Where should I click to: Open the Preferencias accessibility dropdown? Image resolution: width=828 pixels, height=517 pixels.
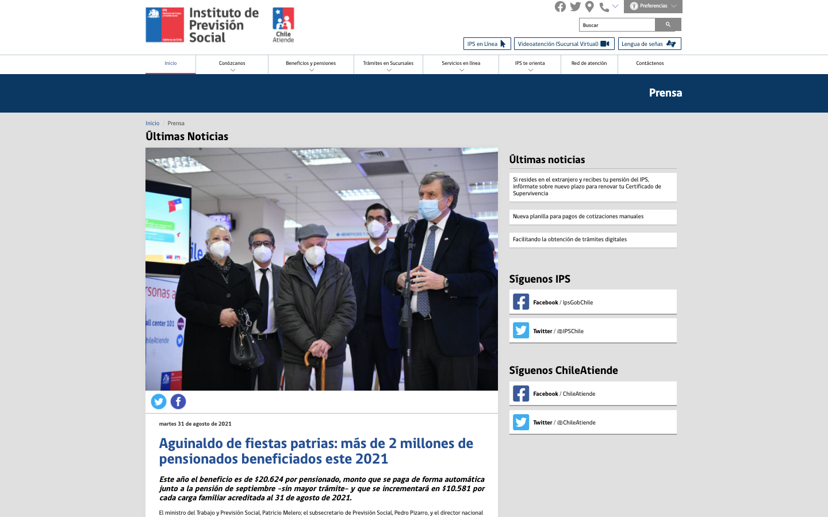[x=653, y=6]
